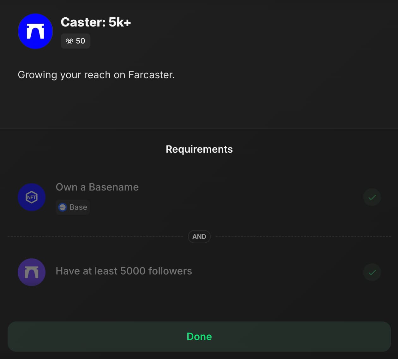The width and height of the screenshot is (398, 359).
Task: Click the Requirements heading
Action: tap(199, 149)
